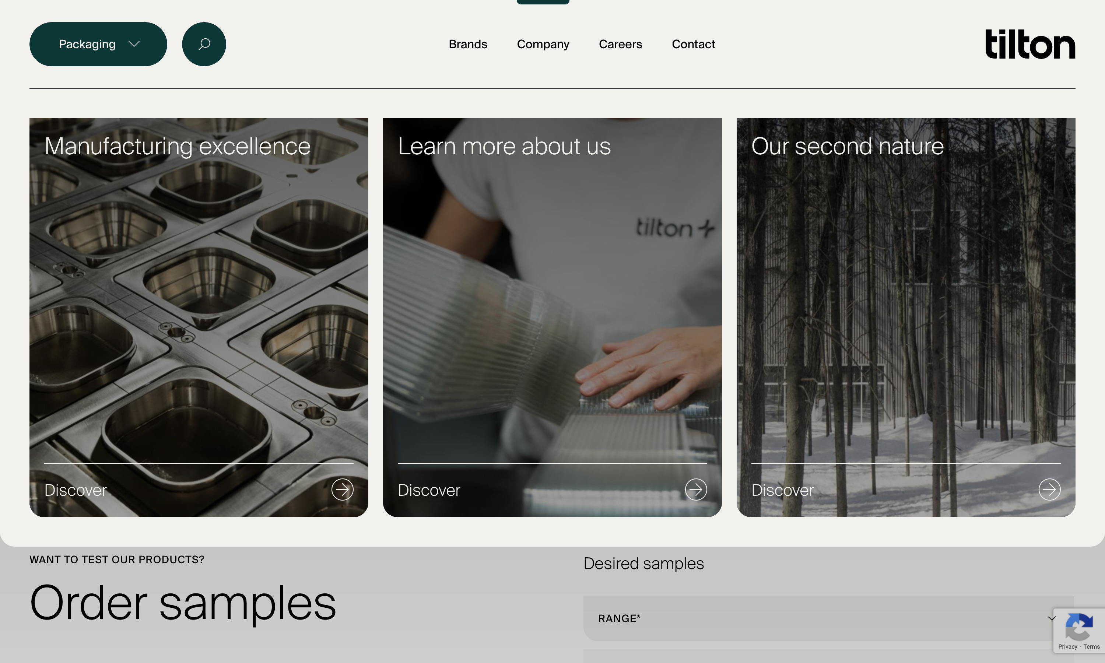Open the Our second nature forest image
The height and width of the screenshot is (663, 1105).
(906, 317)
